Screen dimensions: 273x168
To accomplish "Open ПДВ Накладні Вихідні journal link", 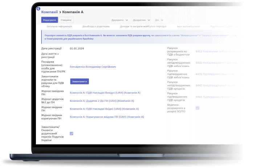I will coord(105,93).
